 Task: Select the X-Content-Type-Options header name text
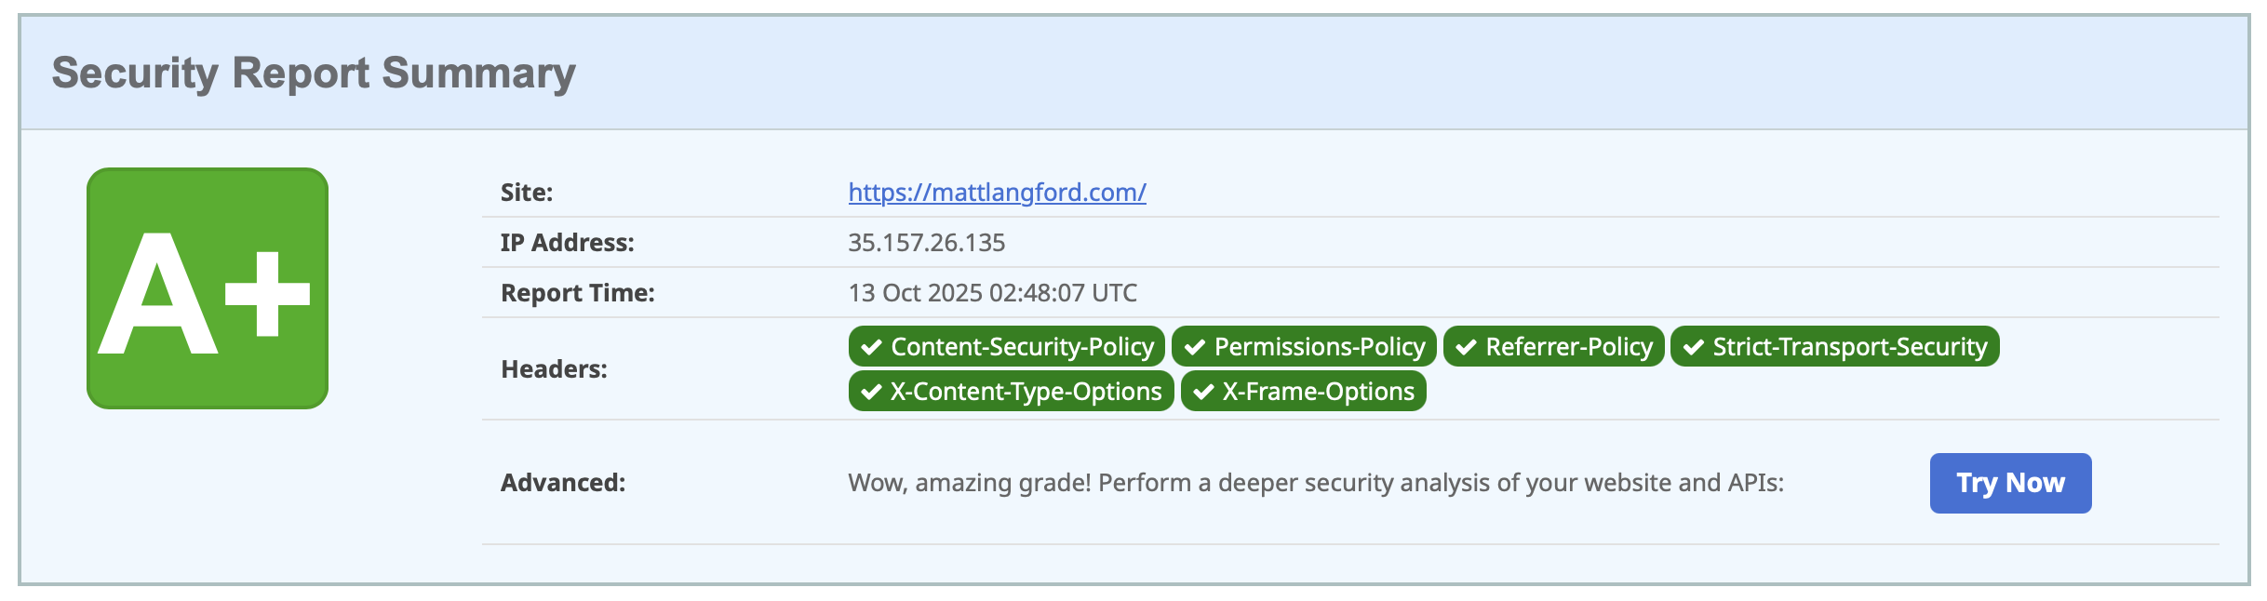pos(1026,392)
